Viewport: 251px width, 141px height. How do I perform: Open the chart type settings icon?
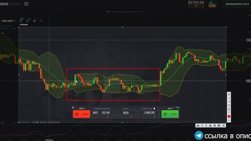click(x=21, y=21)
